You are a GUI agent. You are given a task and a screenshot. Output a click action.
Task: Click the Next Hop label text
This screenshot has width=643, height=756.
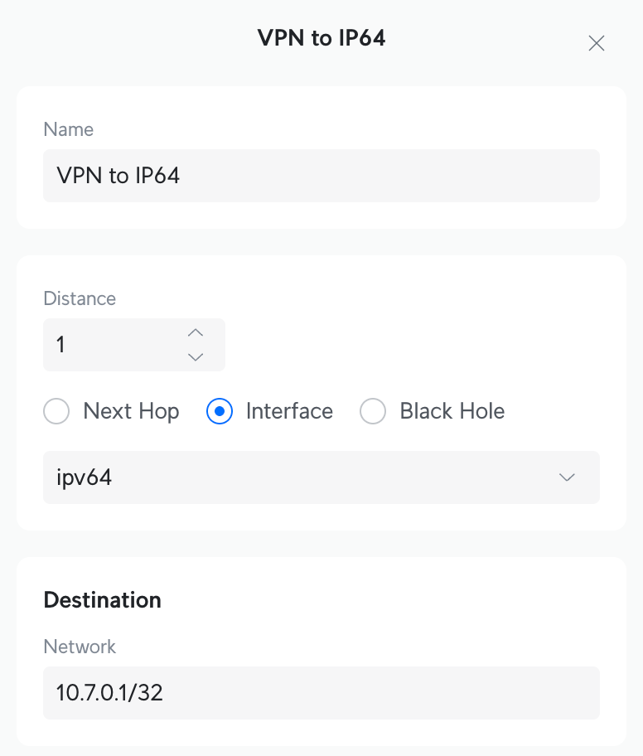tap(131, 411)
